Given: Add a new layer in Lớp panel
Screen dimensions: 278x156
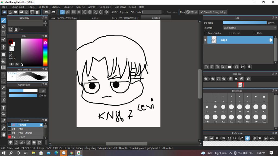Looking at the screenshot, I should (206, 67).
